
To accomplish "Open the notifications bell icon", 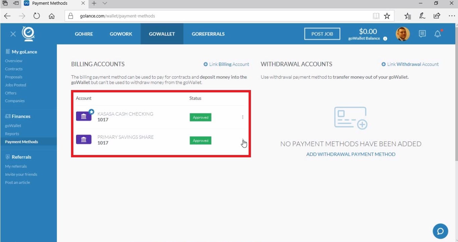I will coord(438,34).
